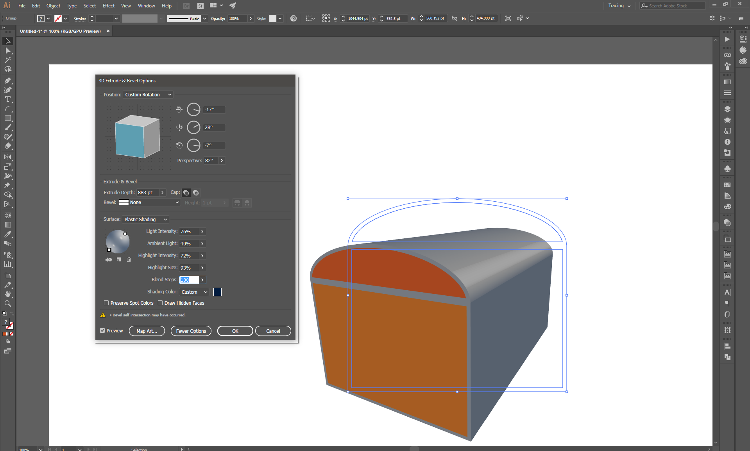The height and width of the screenshot is (451, 750).
Task: Select the Pen tool
Action: (x=7, y=80)
